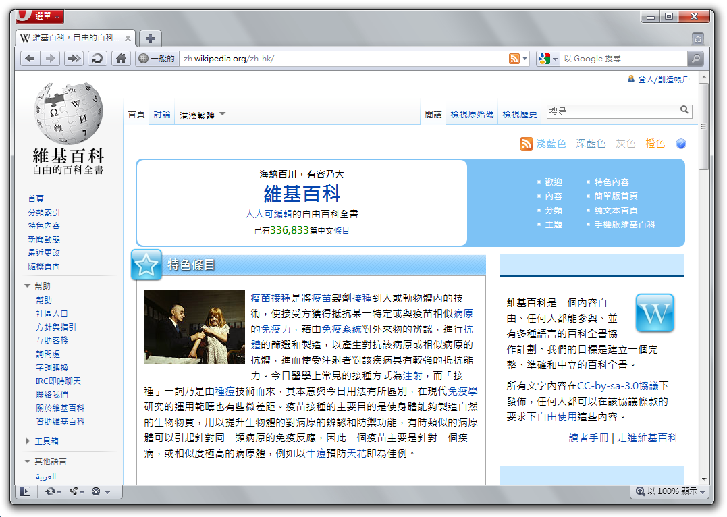This screenshot has width=727, height=517.
Task: Open address bar dropdown arrow
Action: point(525,59)
